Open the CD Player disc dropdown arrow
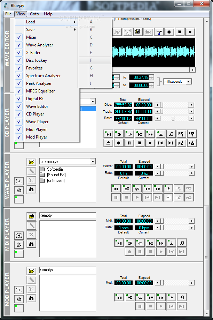This screenshot has height=320, width=213. point(93,102)
